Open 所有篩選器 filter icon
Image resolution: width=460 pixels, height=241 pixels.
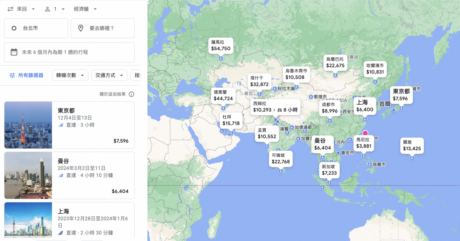point(12,75)
